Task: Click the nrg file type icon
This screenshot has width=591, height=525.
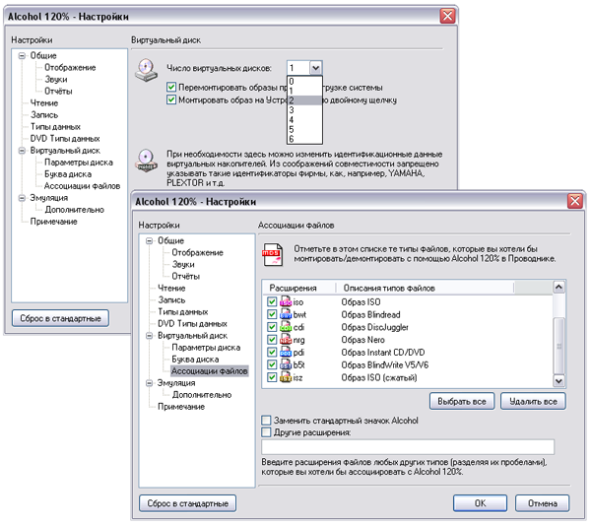Action: [x=286, y=340]
